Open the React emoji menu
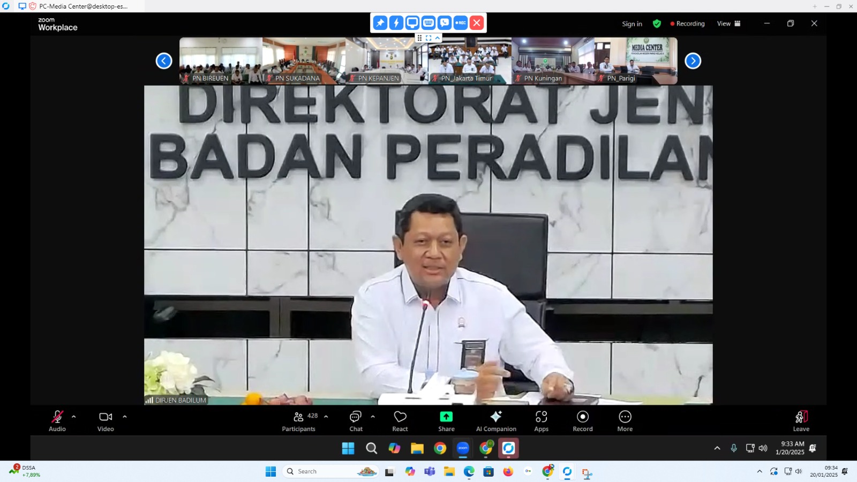Viewport: 857px width, 482px height. (400, 420)
